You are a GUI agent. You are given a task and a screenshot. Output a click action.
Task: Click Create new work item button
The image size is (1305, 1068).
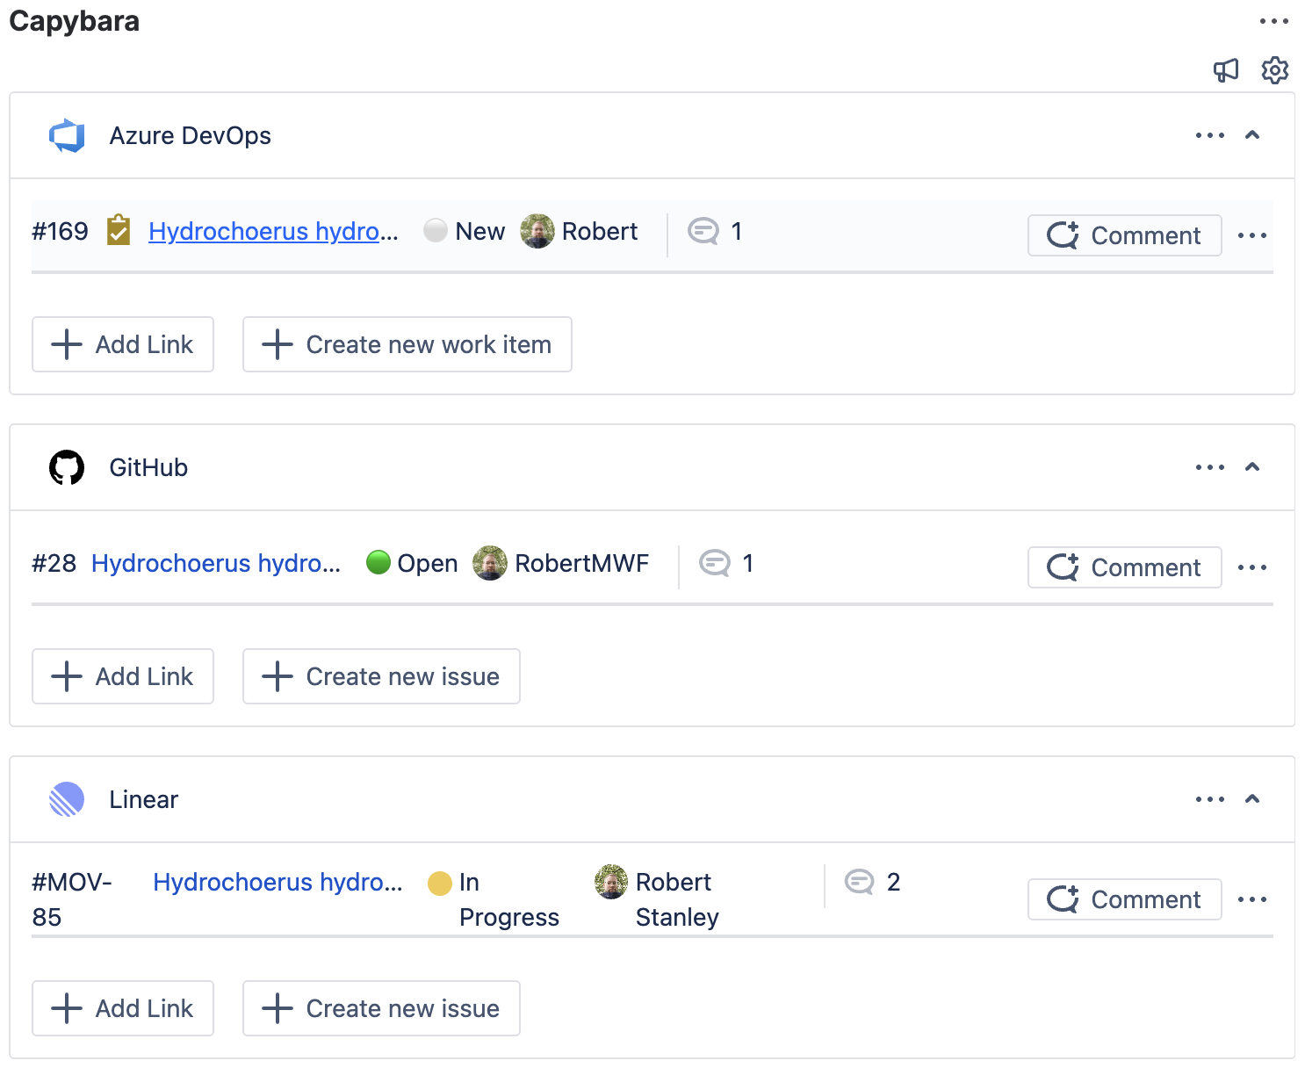click(x=407, y=344)
